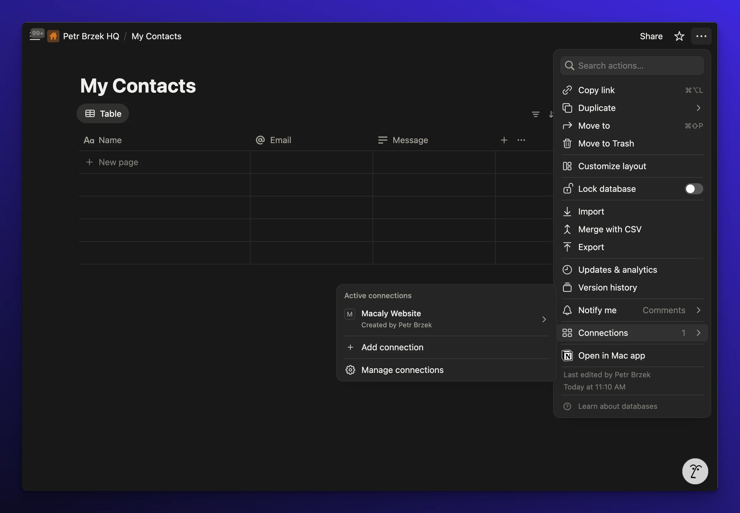Open the table header ellipsis options icon
This screenshot has height=513, width=740.
[521, 140]
